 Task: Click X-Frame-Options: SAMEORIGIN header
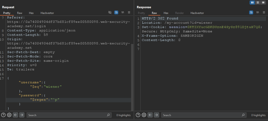172,36
